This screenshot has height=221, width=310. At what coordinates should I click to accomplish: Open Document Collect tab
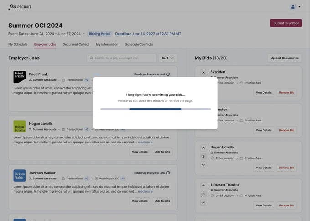76,44
